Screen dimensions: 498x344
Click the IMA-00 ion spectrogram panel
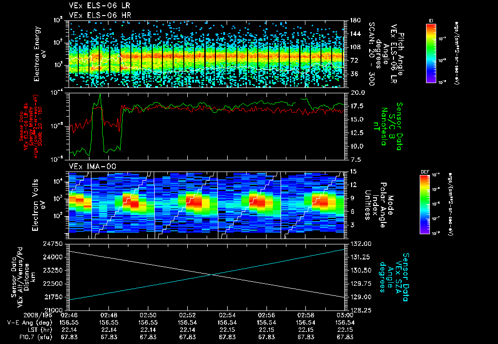tap(207, 205)
